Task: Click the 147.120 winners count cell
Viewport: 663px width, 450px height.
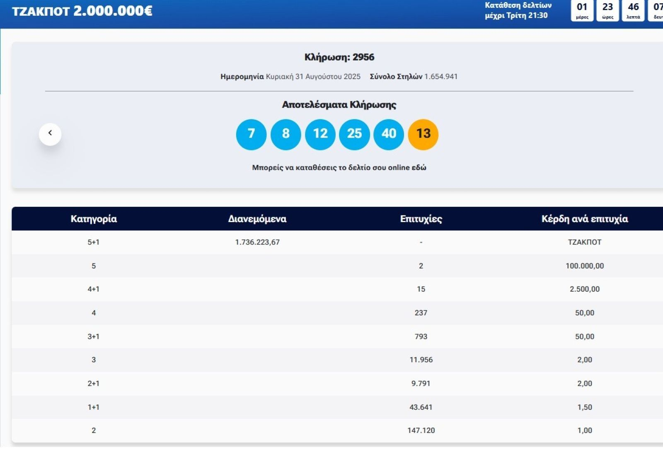Action: [421, 431]
